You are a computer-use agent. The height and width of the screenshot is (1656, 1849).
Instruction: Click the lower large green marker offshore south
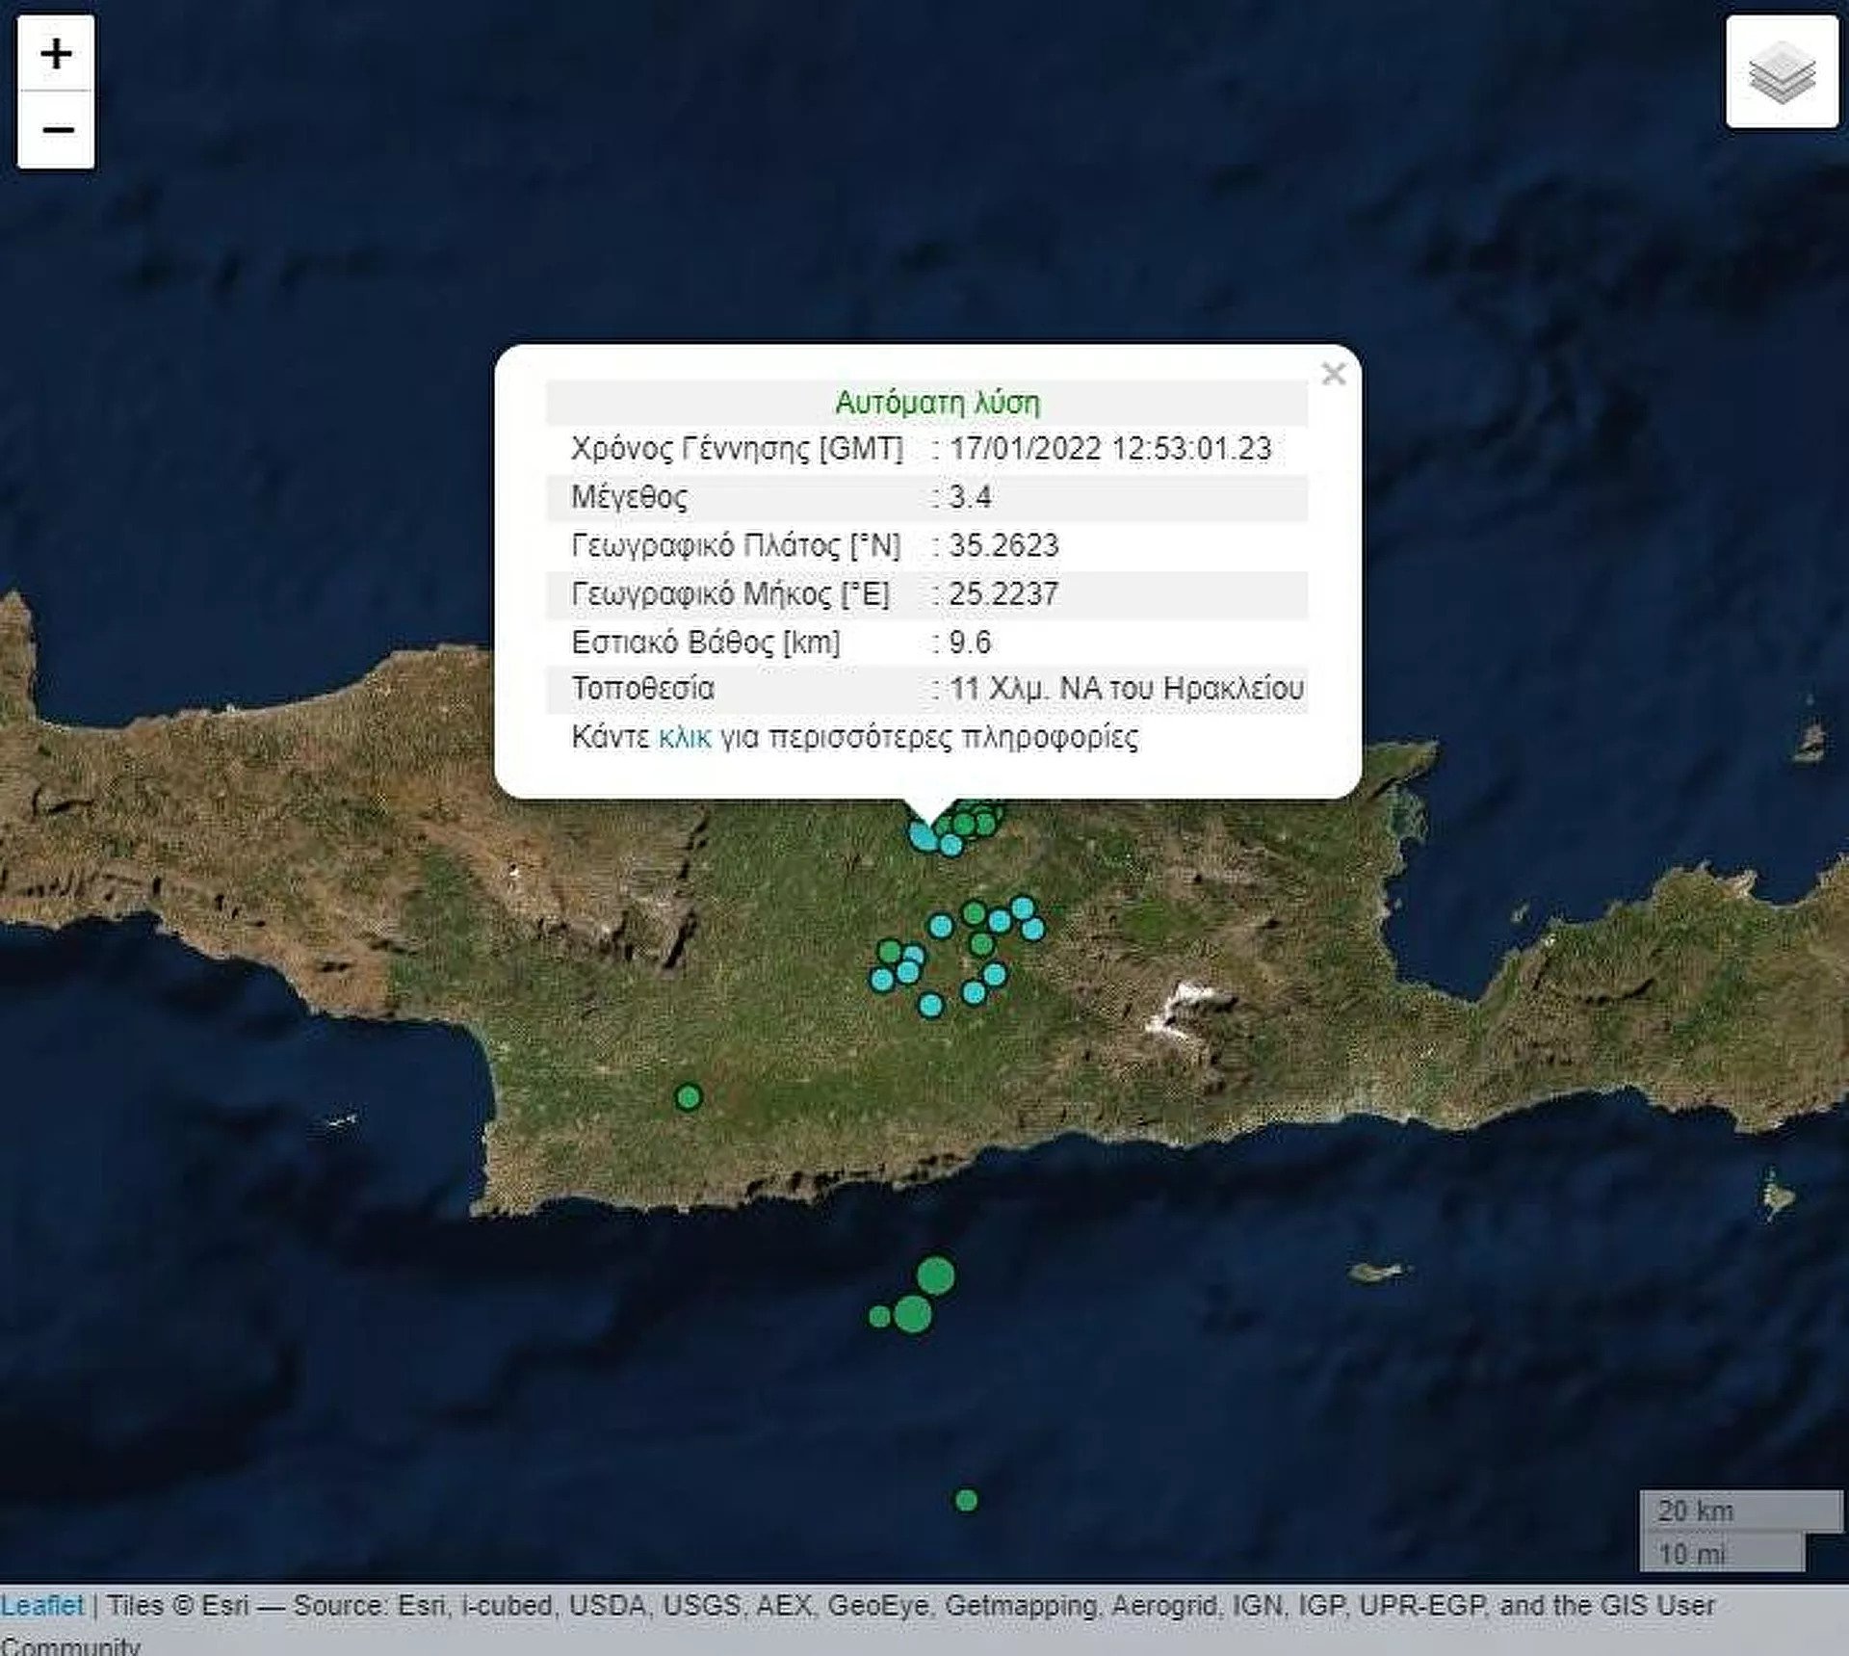pos(912,1314)
